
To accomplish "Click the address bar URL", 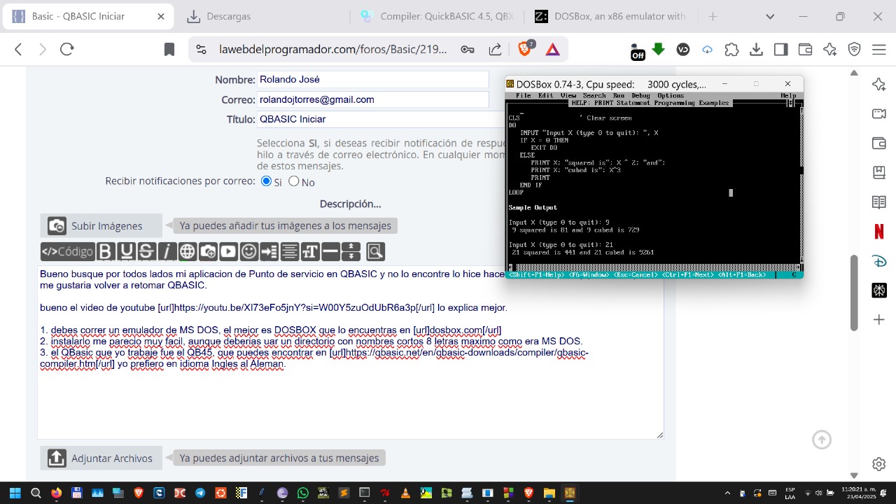I will pos(333,49).
